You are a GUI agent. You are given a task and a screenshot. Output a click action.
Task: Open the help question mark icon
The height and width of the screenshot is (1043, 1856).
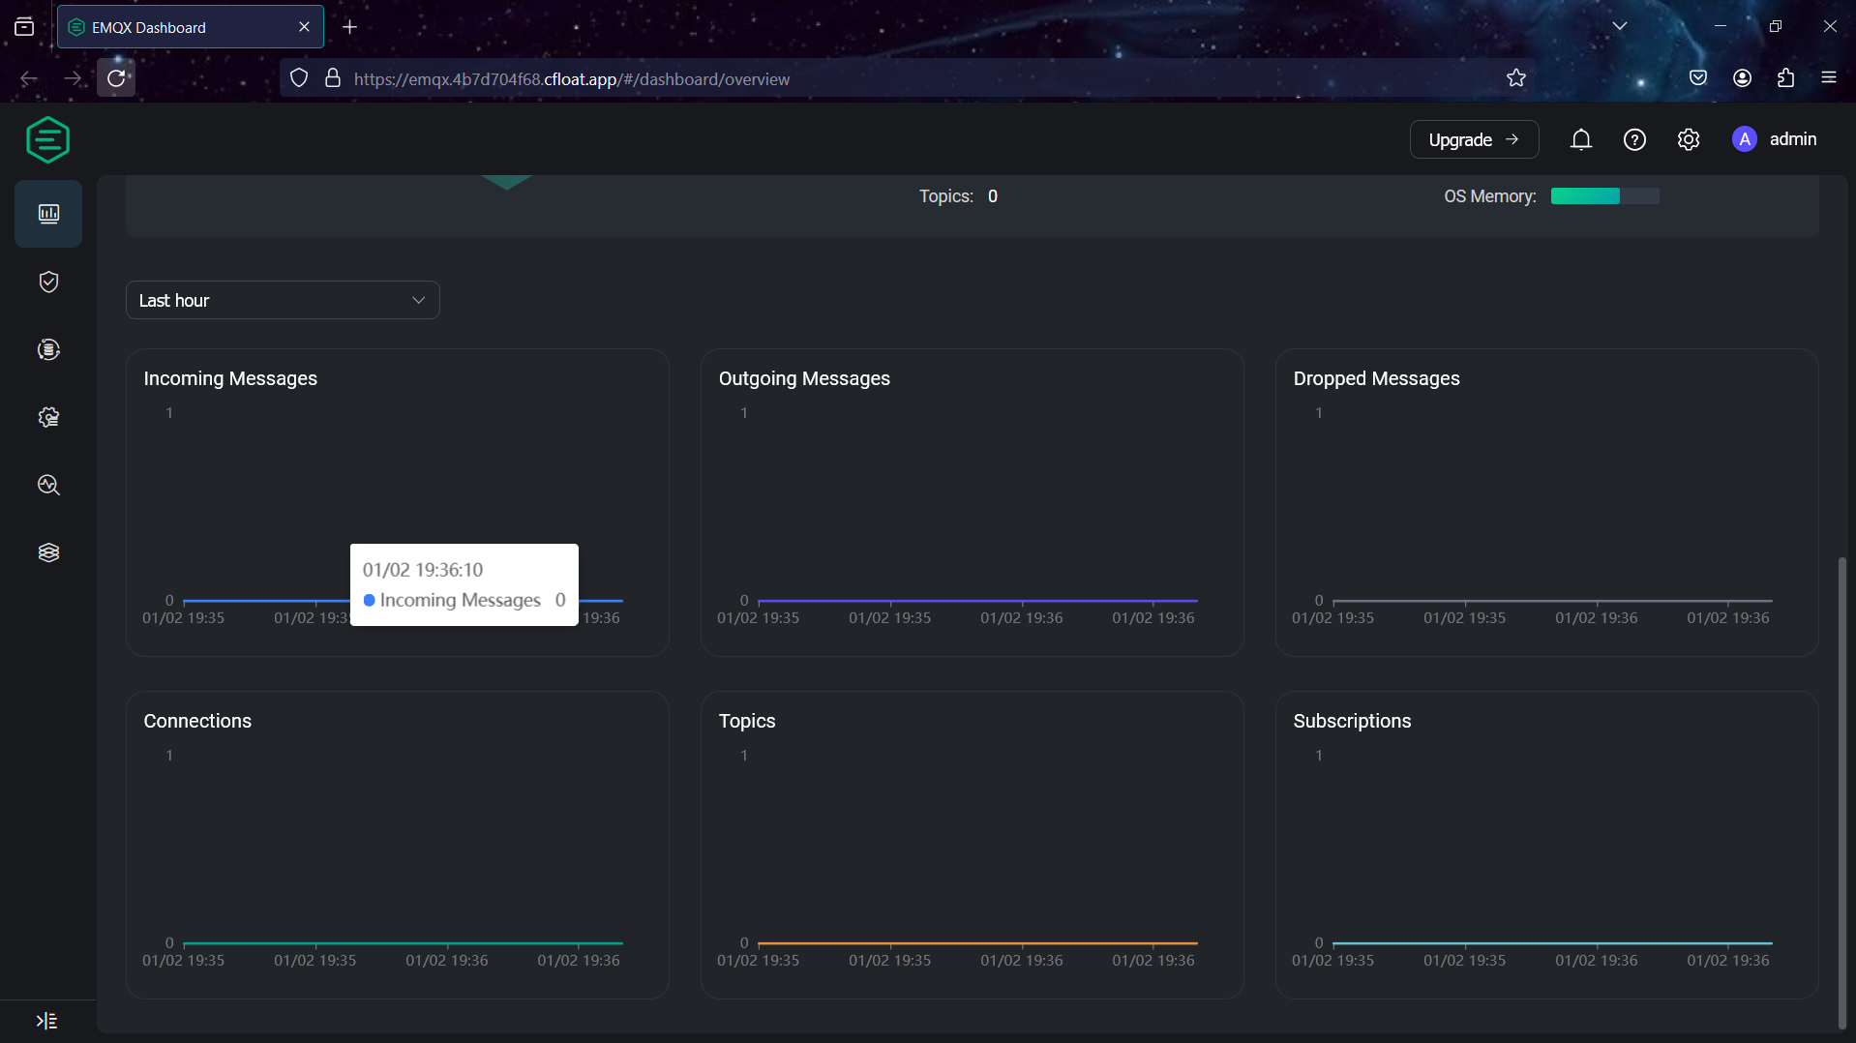[1634, 139]
